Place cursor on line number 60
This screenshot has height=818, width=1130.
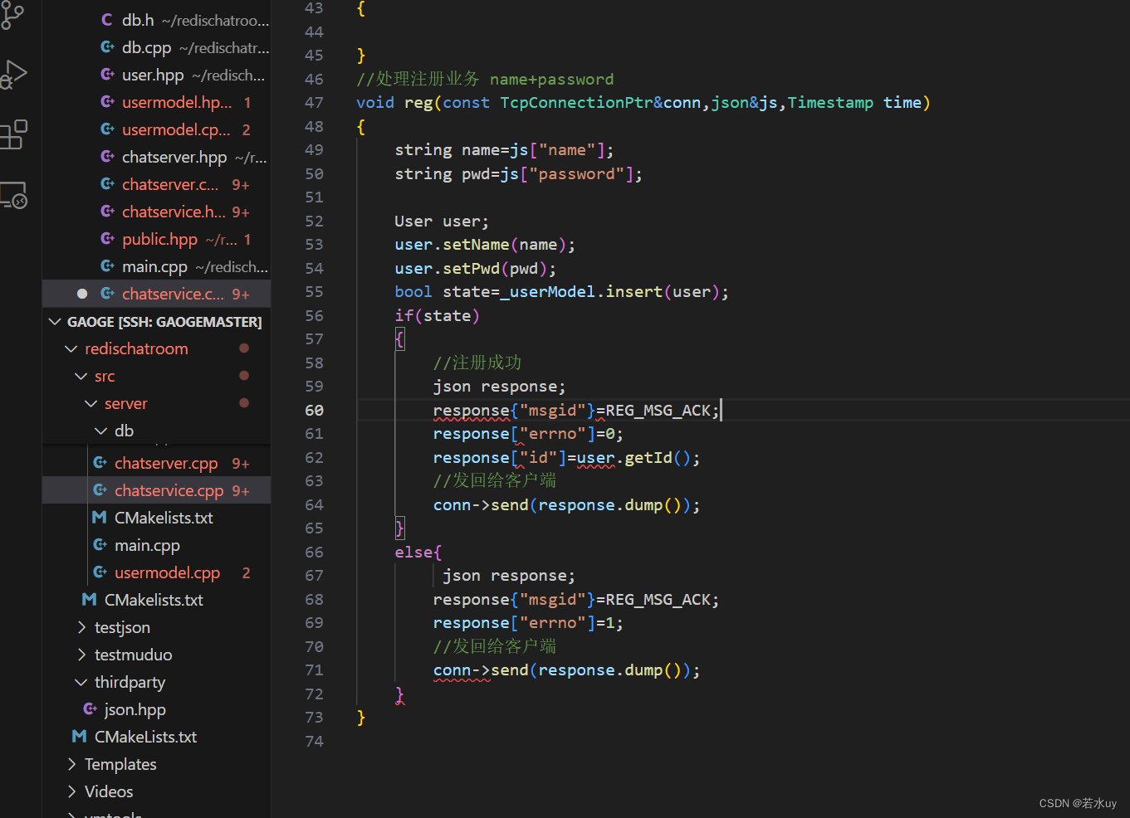point(314,410)
